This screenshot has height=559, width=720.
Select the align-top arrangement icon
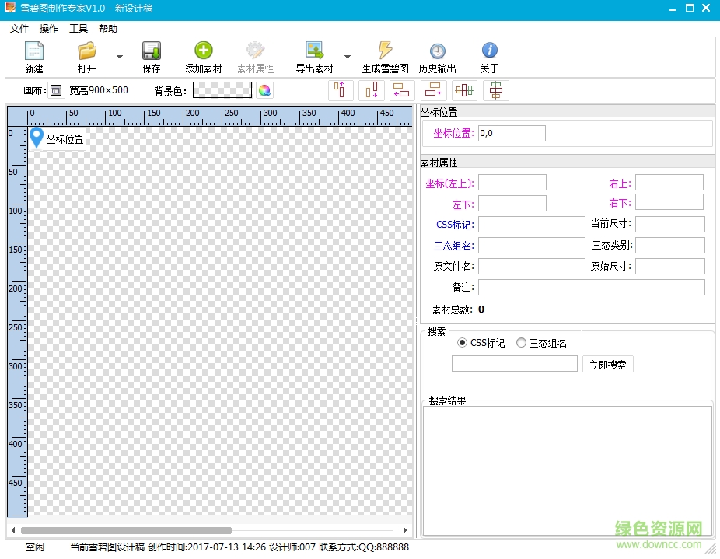(341, 89)
